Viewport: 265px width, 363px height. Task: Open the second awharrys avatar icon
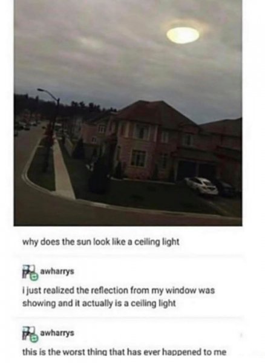click(29, 333)
